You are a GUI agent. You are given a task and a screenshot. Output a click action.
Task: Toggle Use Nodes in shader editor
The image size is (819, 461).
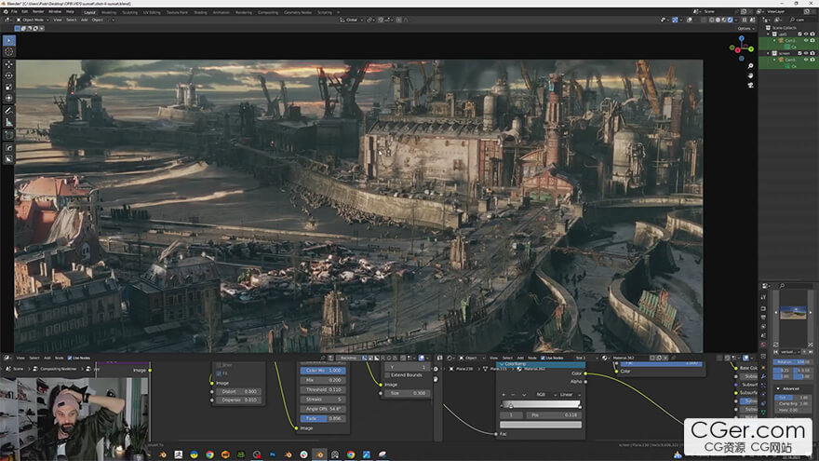(x=543, y=358)
